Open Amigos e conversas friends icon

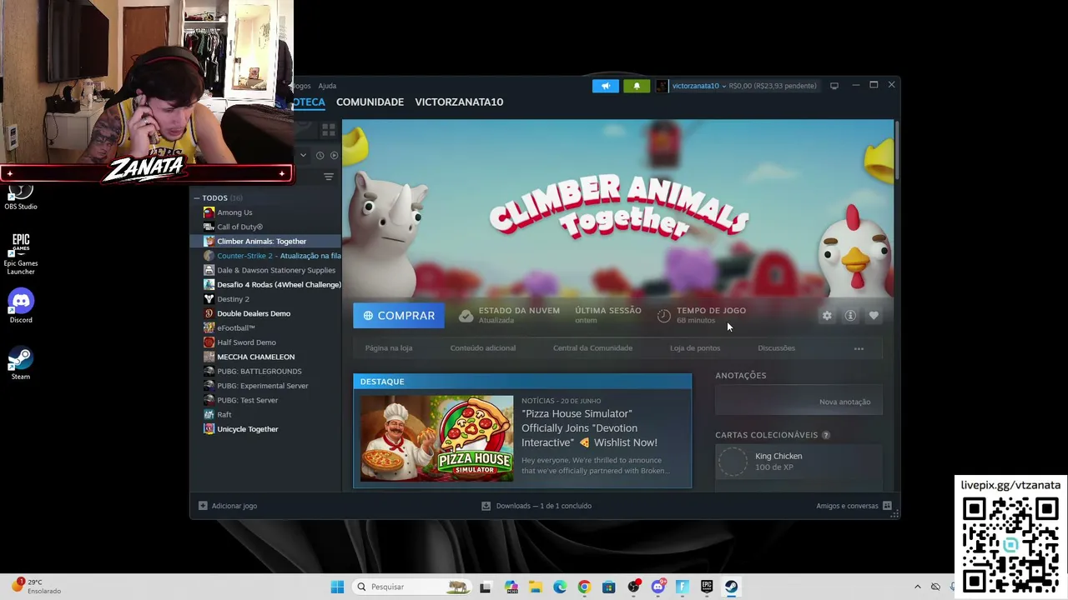[887, 506]
